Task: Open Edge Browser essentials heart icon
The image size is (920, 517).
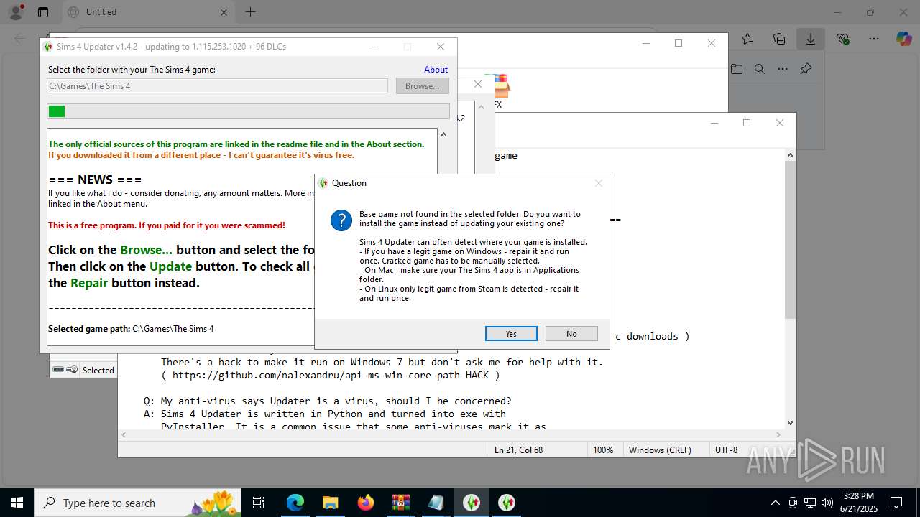Action: tap(842, 39)
